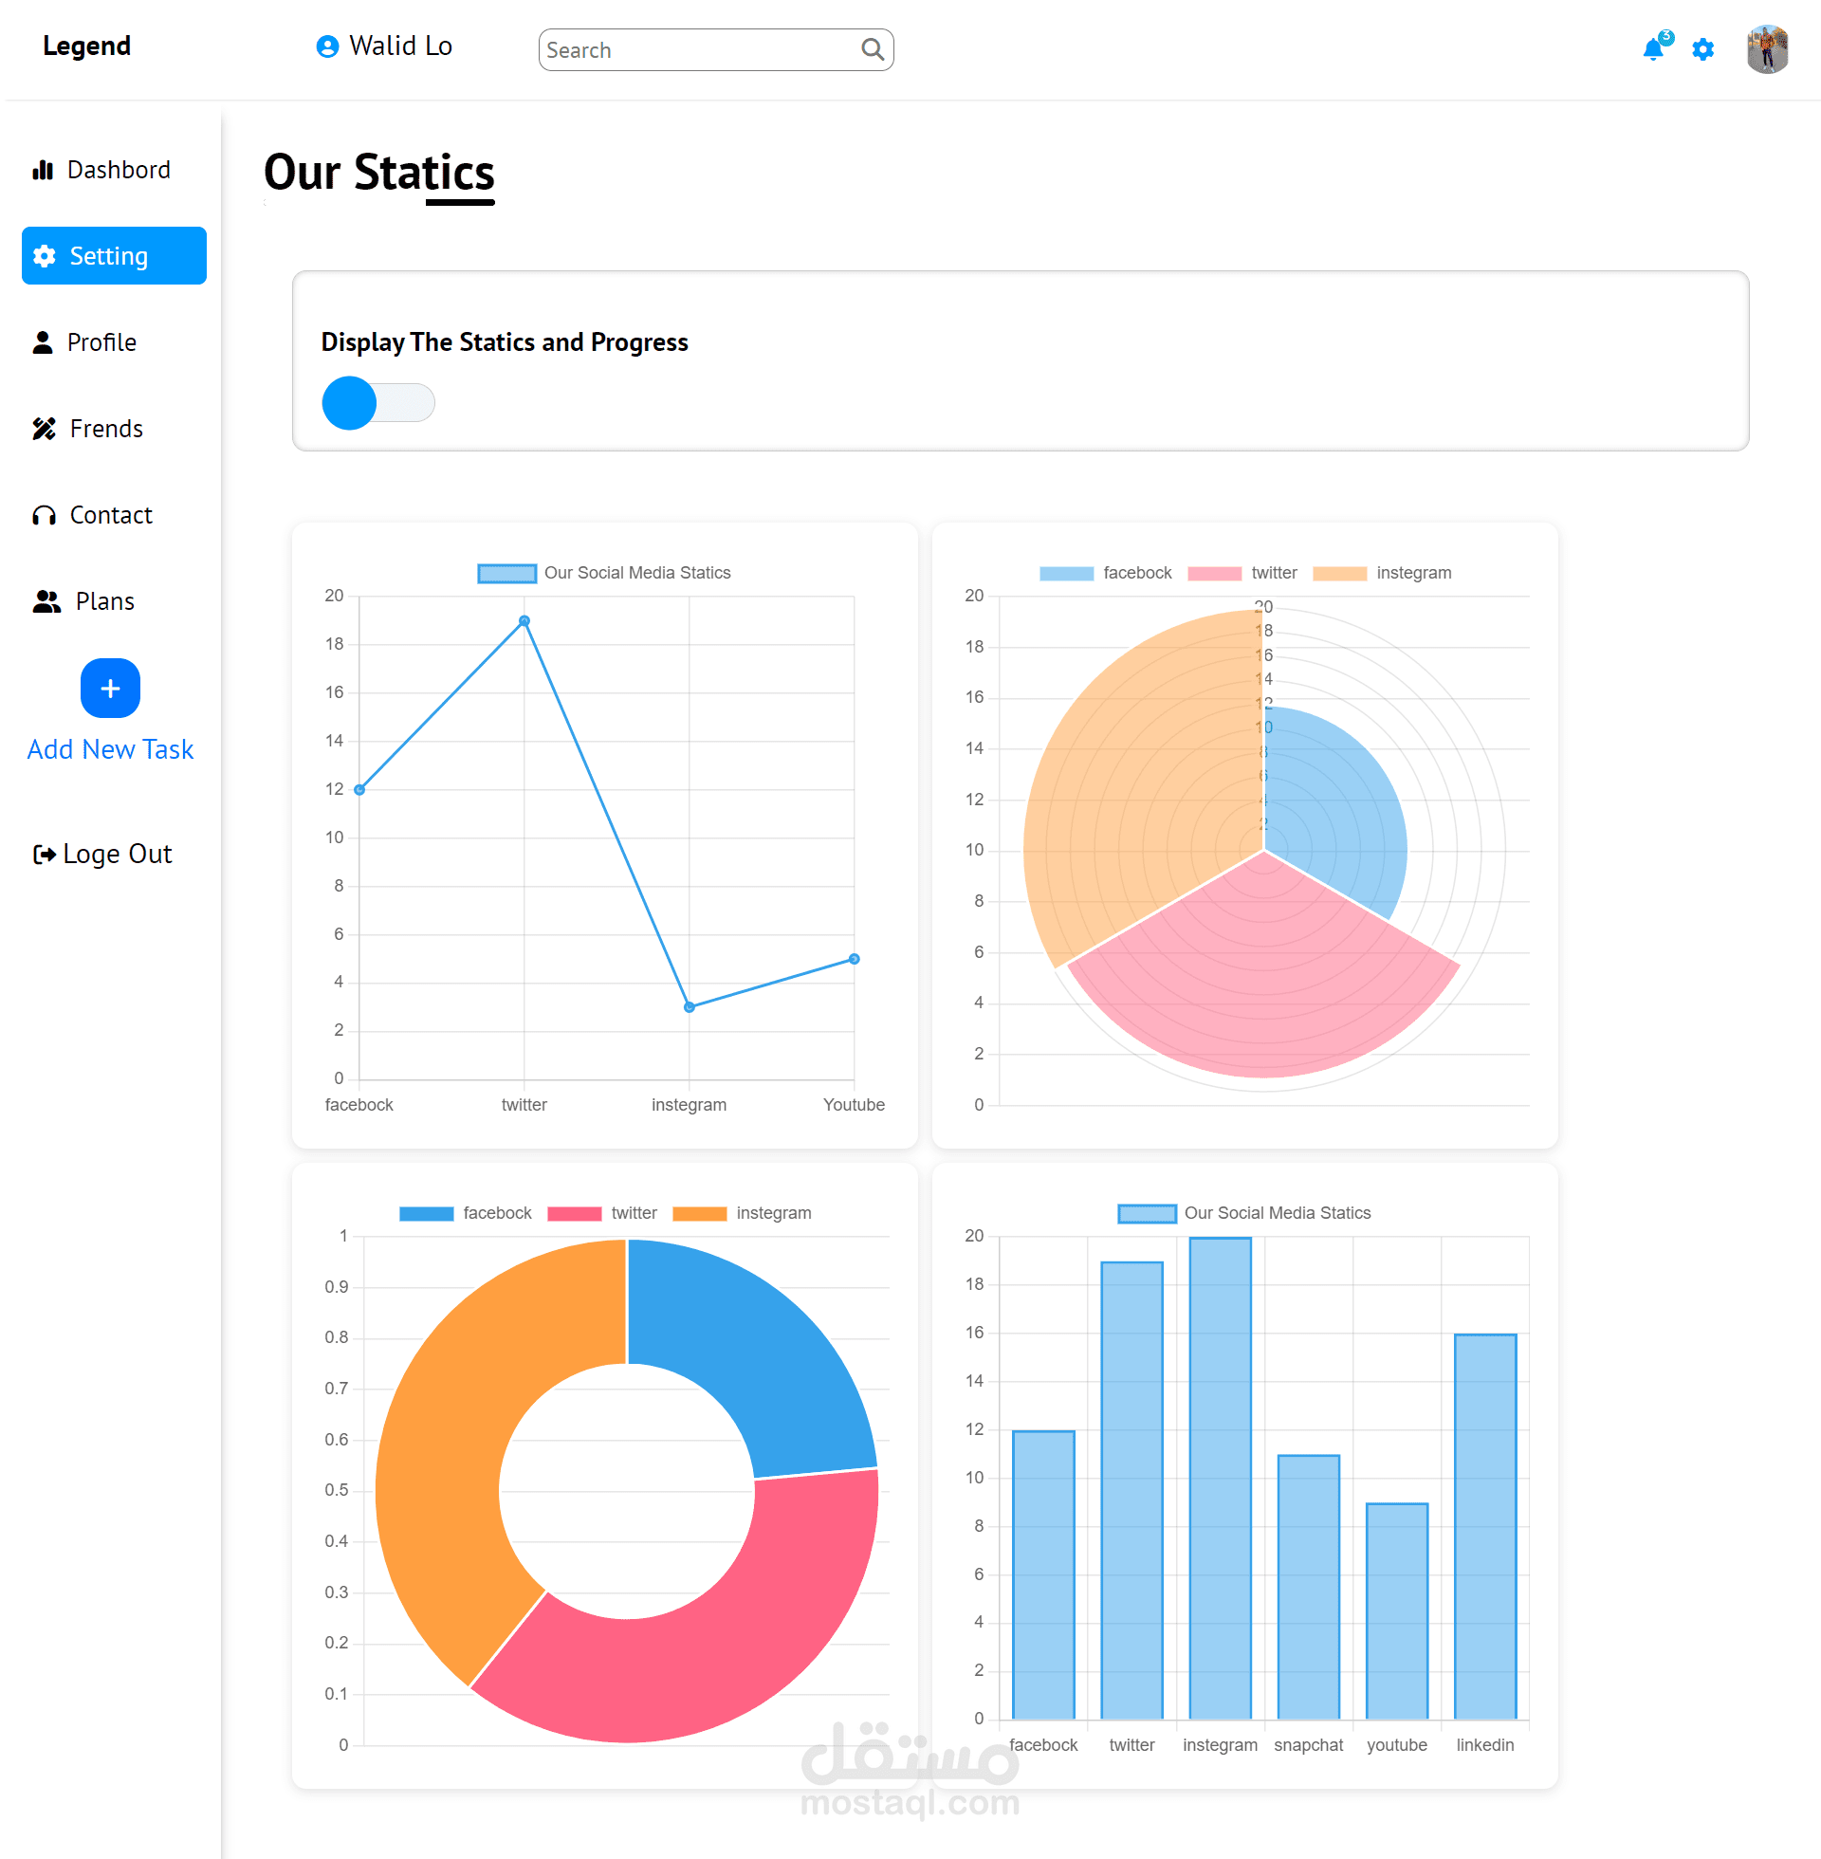Click the Dashbord bar-chart icon
1821x1859 pixels.
click(x=43, y=170)
